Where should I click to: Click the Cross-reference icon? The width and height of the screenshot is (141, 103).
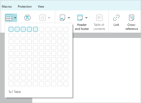click(132, 18)
